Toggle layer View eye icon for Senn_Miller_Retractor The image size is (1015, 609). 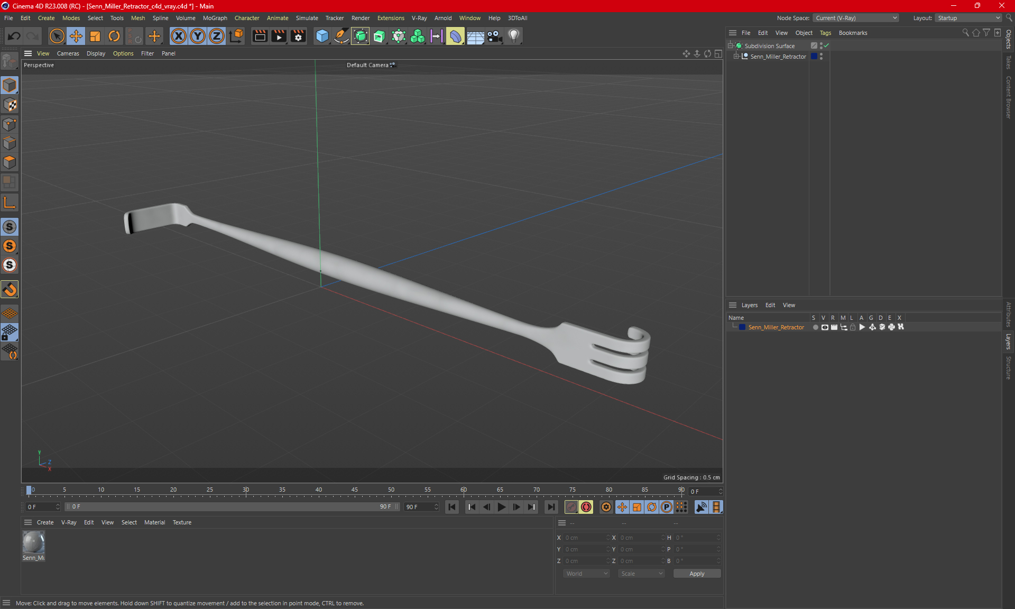[x=825, y=327]
